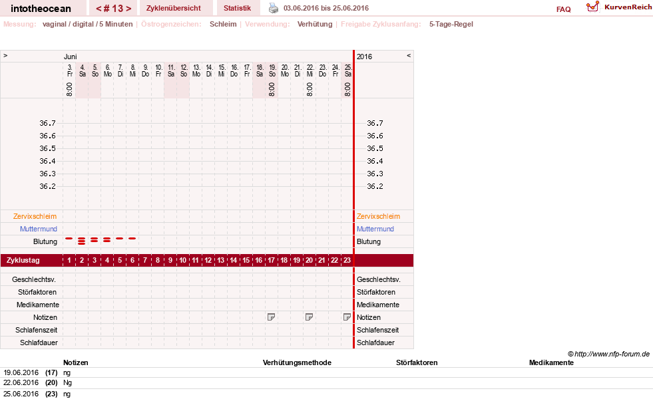Click the Medikamente column header in notes table
653x415 pixels.
coord(551,362)
